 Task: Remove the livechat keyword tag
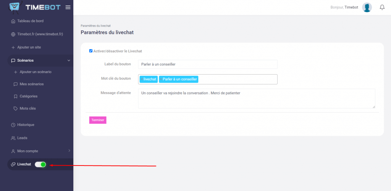point(142,79)
